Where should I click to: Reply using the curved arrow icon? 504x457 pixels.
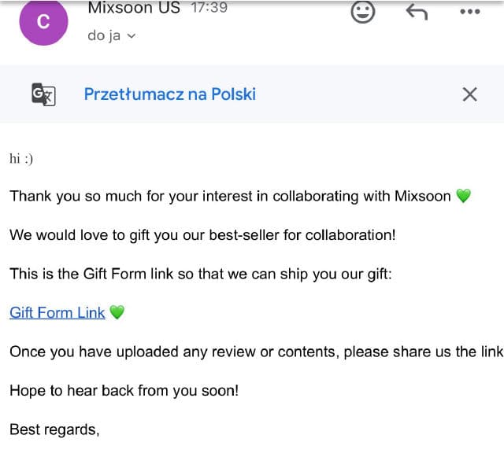click(x=416, y=12)
